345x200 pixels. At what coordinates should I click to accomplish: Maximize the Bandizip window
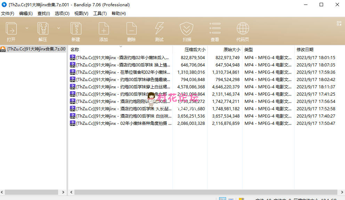(321, 5)
